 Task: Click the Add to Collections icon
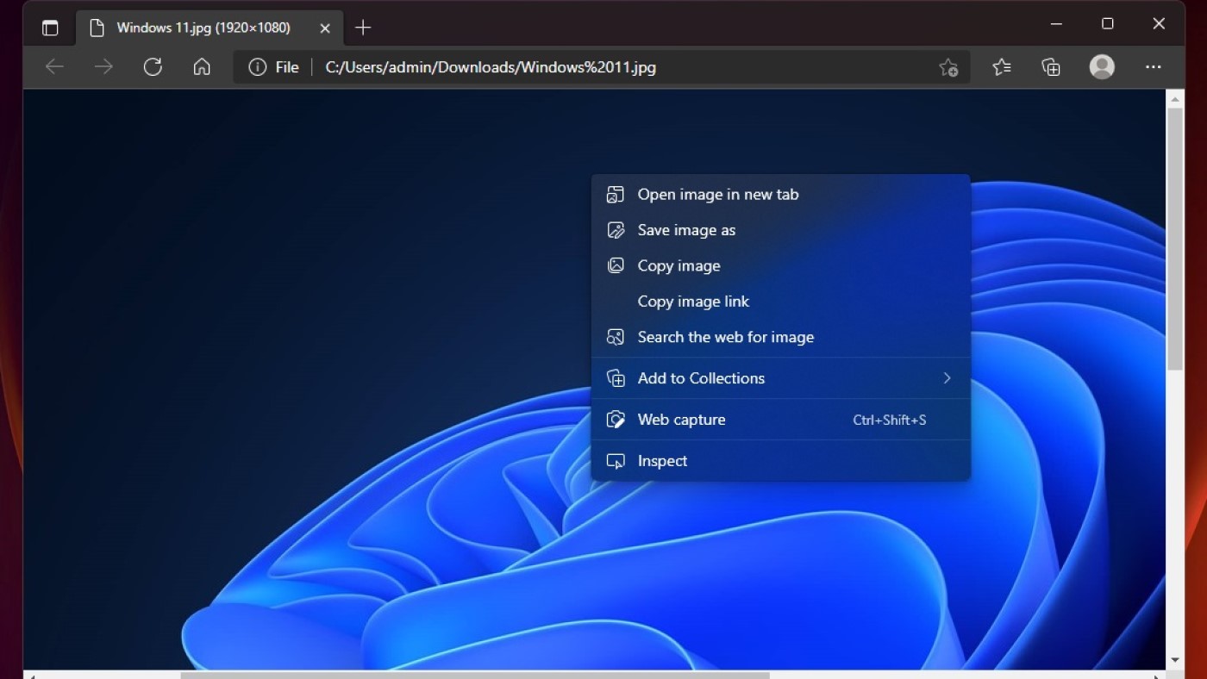point(616,378)
